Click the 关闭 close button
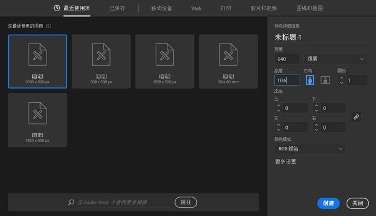The width and height of the screenshot is (376, 216). pyautogui.click(x=358, y=203)
